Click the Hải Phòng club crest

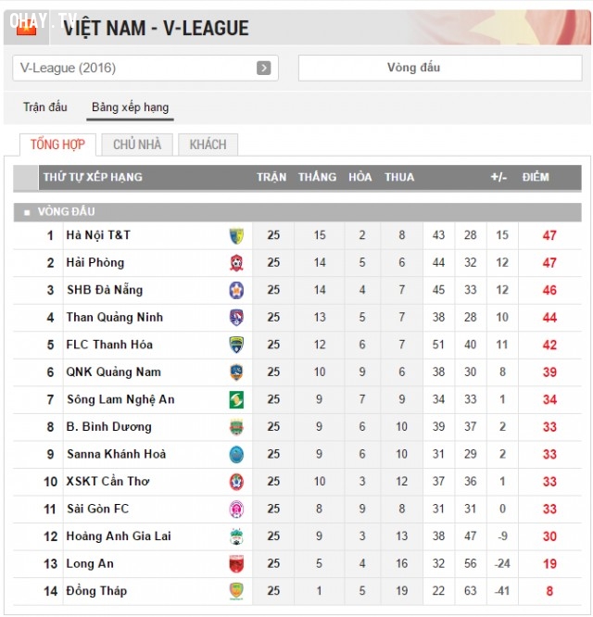[x=236, y=263]
